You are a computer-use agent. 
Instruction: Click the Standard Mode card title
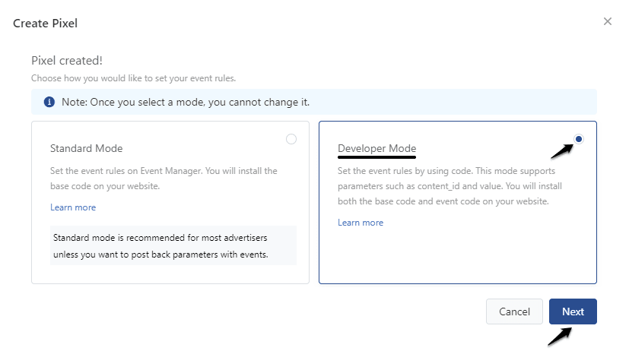coord(86,148)
